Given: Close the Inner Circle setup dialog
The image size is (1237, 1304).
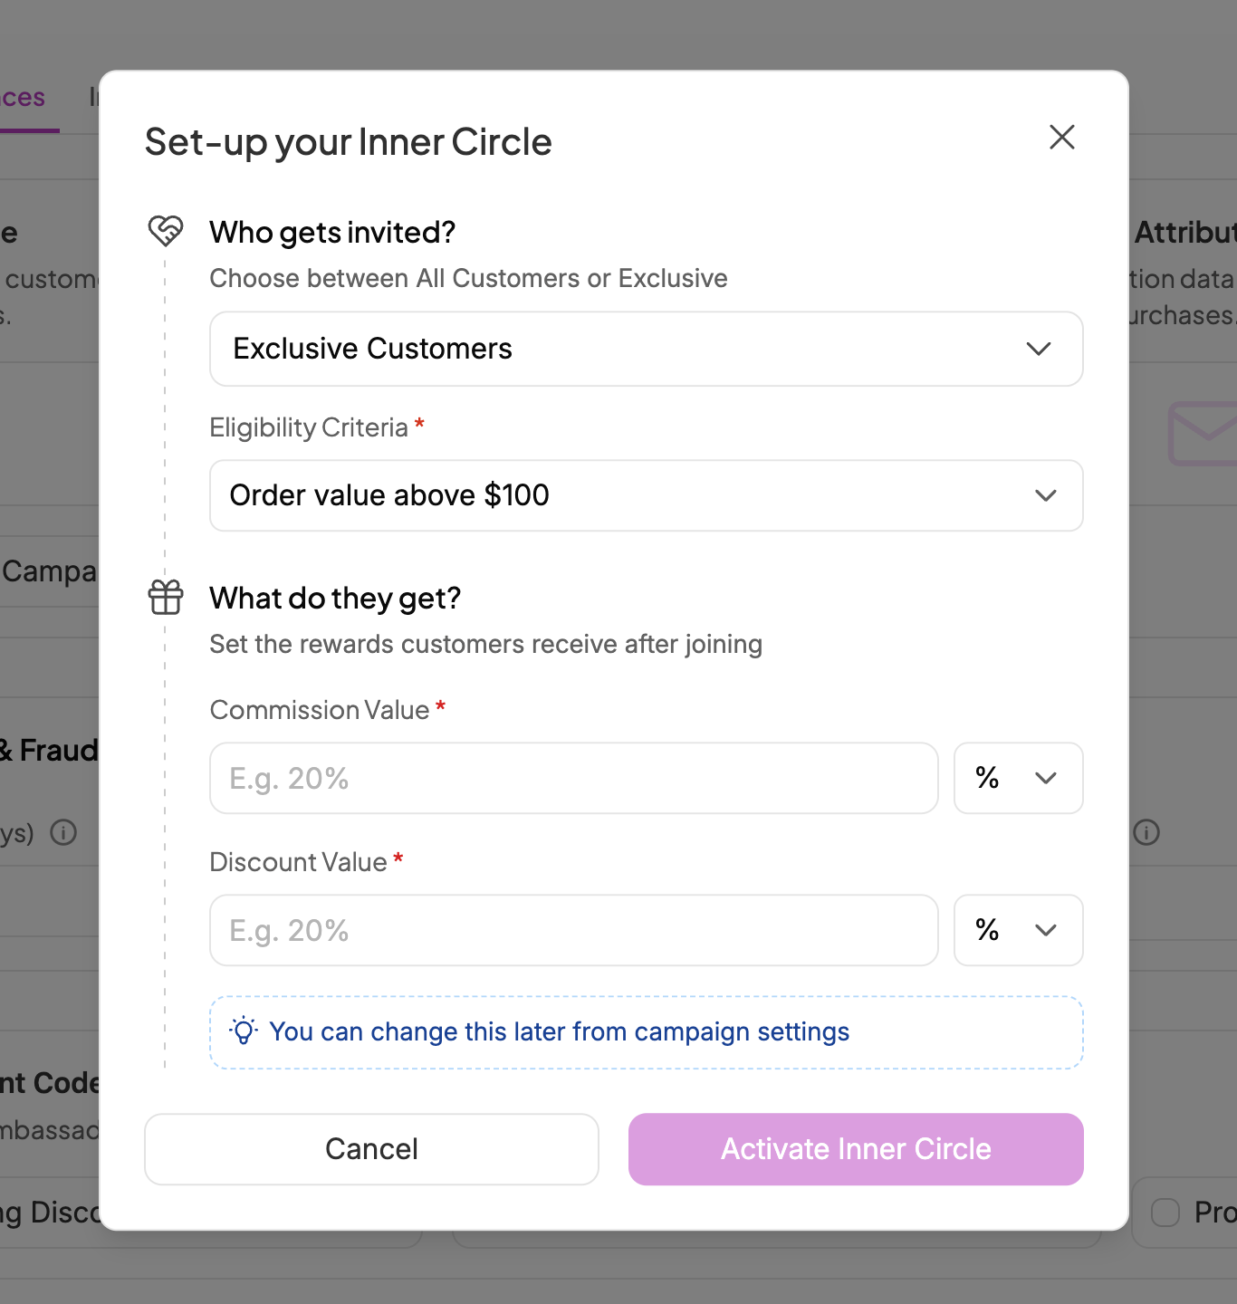Looking at the screenshot, I should (x=1061, y=138).
